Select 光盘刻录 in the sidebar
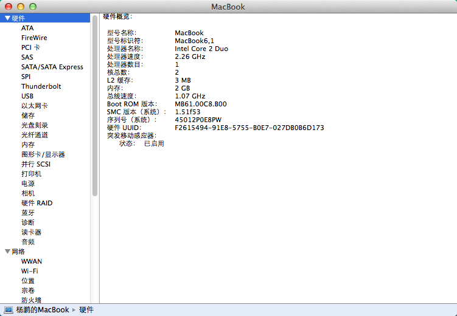The width and height of the screenshot is (457, 316). coord(35,125)
